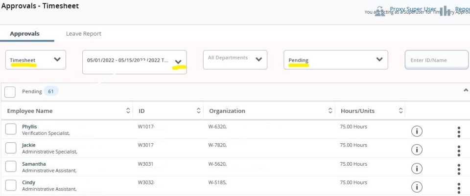Open the Timesheet type dropdown

35,60
